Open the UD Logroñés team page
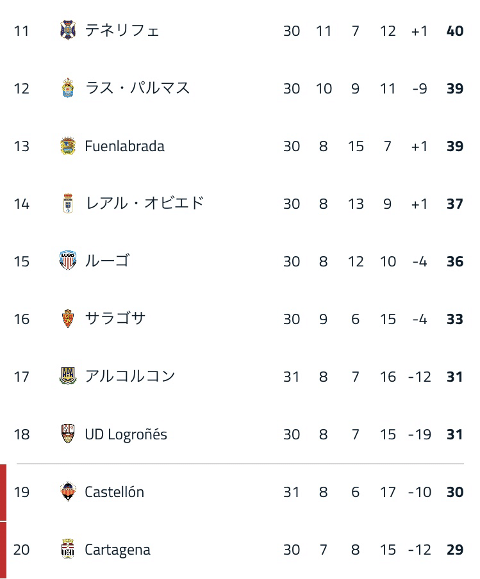The width and height of the screenshot is (480, 579). 126,435
